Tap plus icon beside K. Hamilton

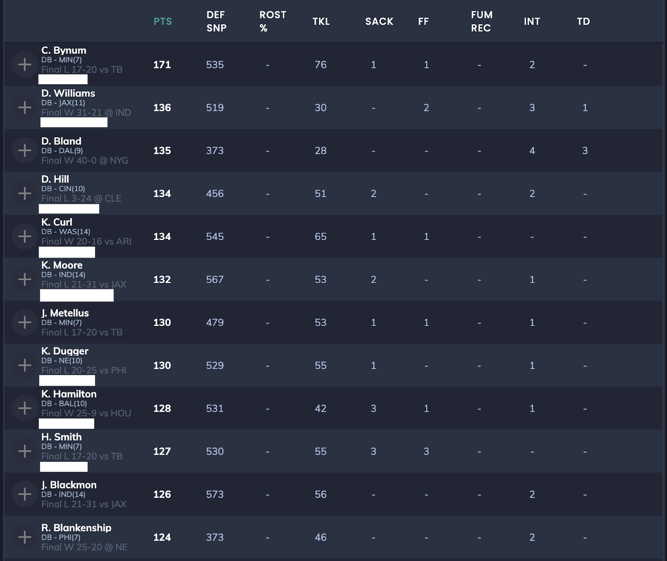pos(25,408)
